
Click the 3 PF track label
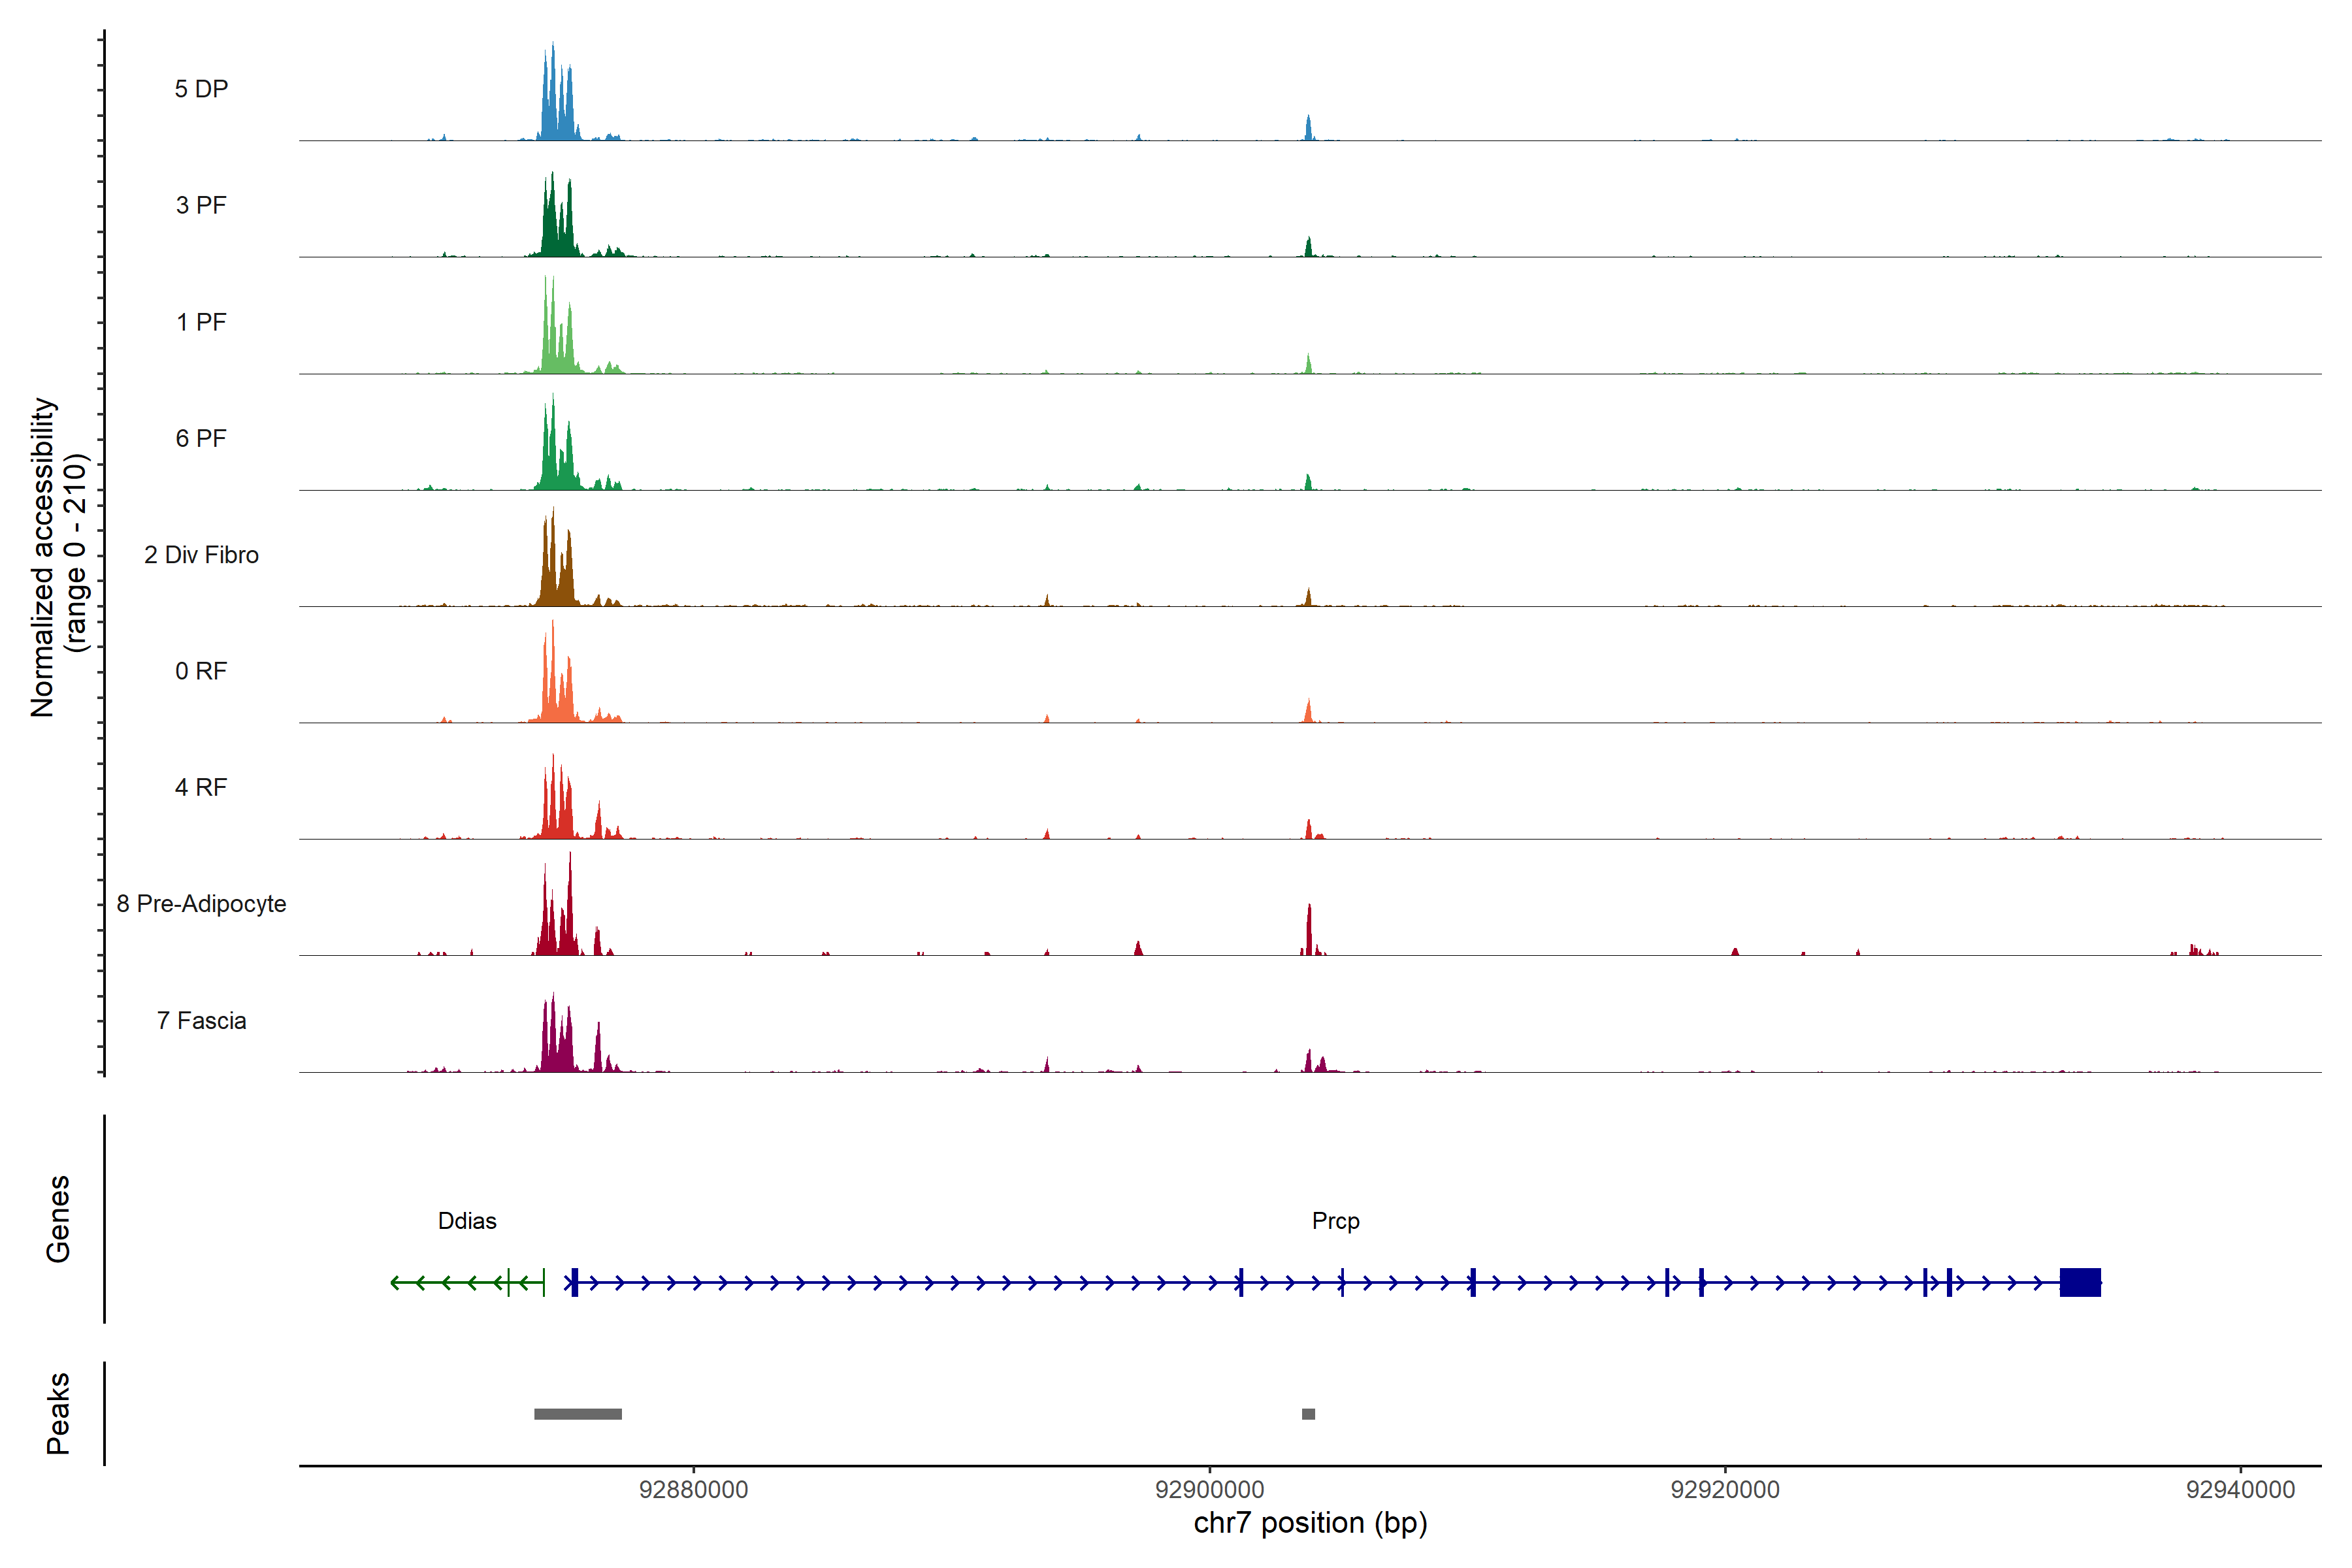click(201, 205)
